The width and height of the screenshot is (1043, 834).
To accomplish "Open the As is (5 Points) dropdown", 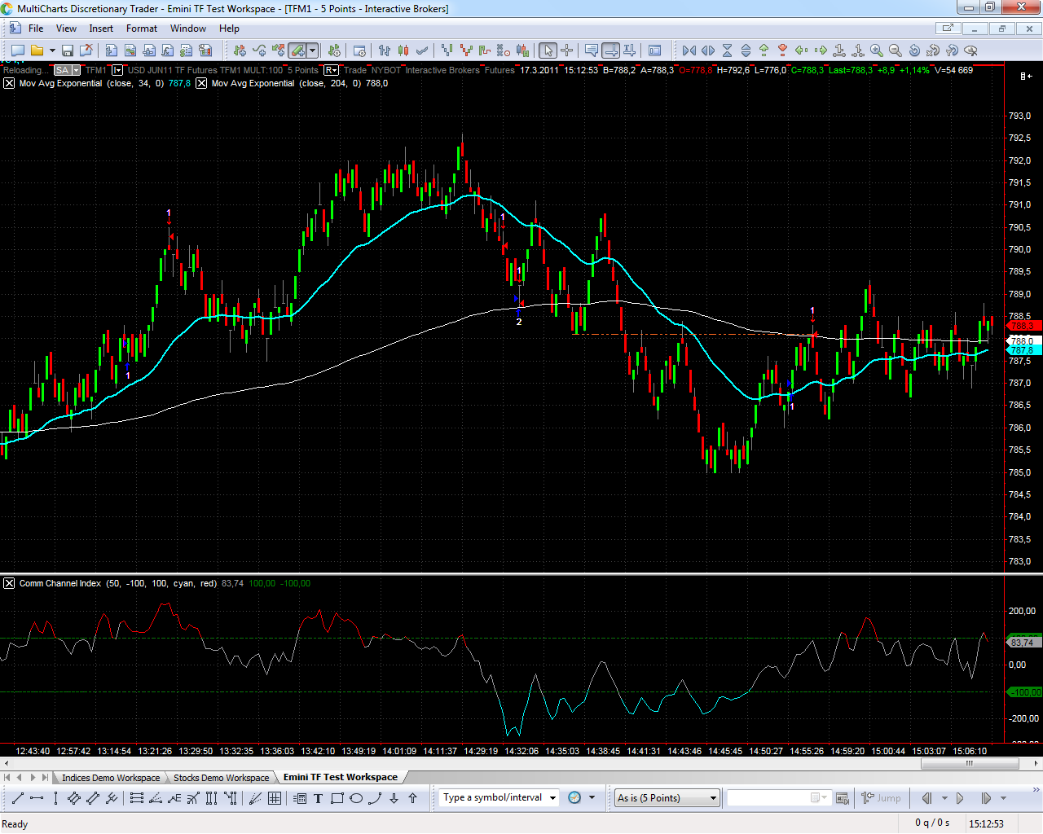I will pyautogui.click(x=667, y=798).
